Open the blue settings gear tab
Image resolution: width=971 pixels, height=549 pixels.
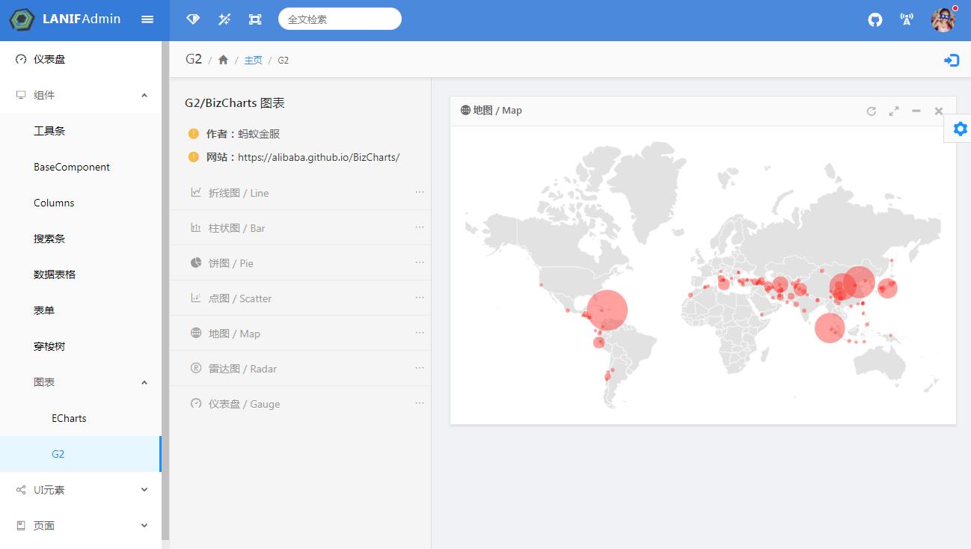tap(960, 129)
